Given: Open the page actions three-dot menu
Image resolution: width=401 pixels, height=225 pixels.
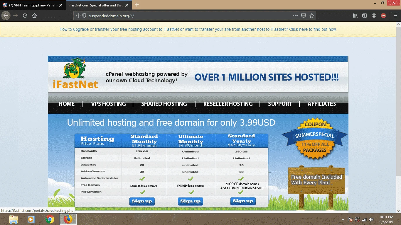Looking at the screenshot, I should (x=295, y=16).
